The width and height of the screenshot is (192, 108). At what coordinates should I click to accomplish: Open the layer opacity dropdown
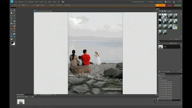tap(176, 43)
